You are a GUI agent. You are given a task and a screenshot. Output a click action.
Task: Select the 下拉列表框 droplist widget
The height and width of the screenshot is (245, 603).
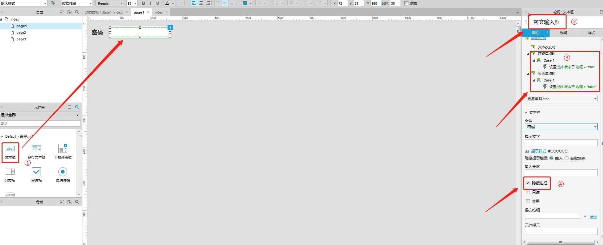[63, 152]
